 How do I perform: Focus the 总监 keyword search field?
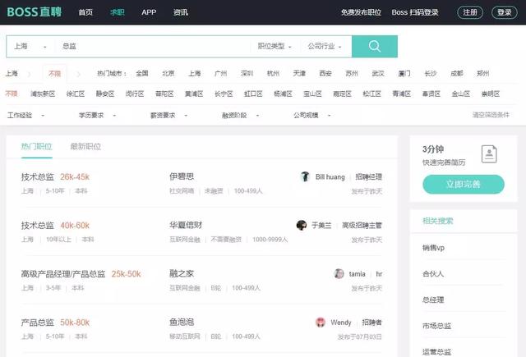pyautogui.click(x=153, y=46)
